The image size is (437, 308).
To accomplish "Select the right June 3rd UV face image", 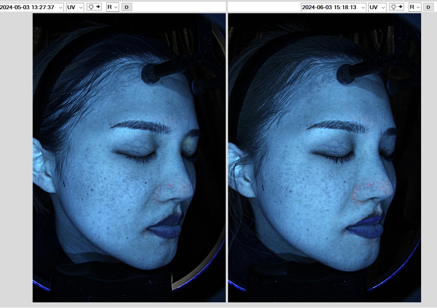I will (x=324, y=158).
